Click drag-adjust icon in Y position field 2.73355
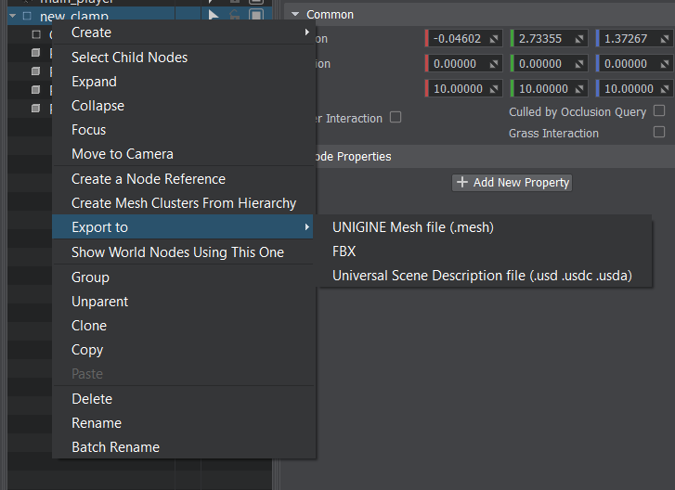Screen dimensions: 675x490 coord(579,39)
